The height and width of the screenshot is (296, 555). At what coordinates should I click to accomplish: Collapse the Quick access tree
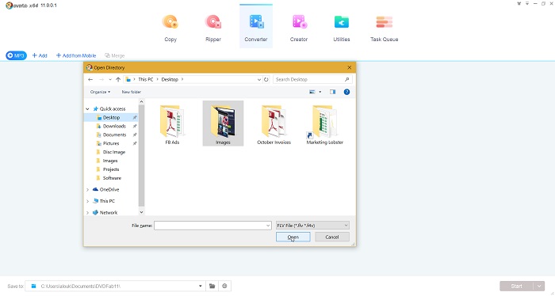click(87, 108)
